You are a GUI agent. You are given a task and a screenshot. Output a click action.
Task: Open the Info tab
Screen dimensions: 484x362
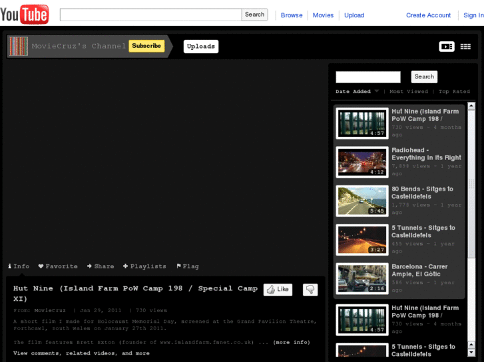coord(19,266)
